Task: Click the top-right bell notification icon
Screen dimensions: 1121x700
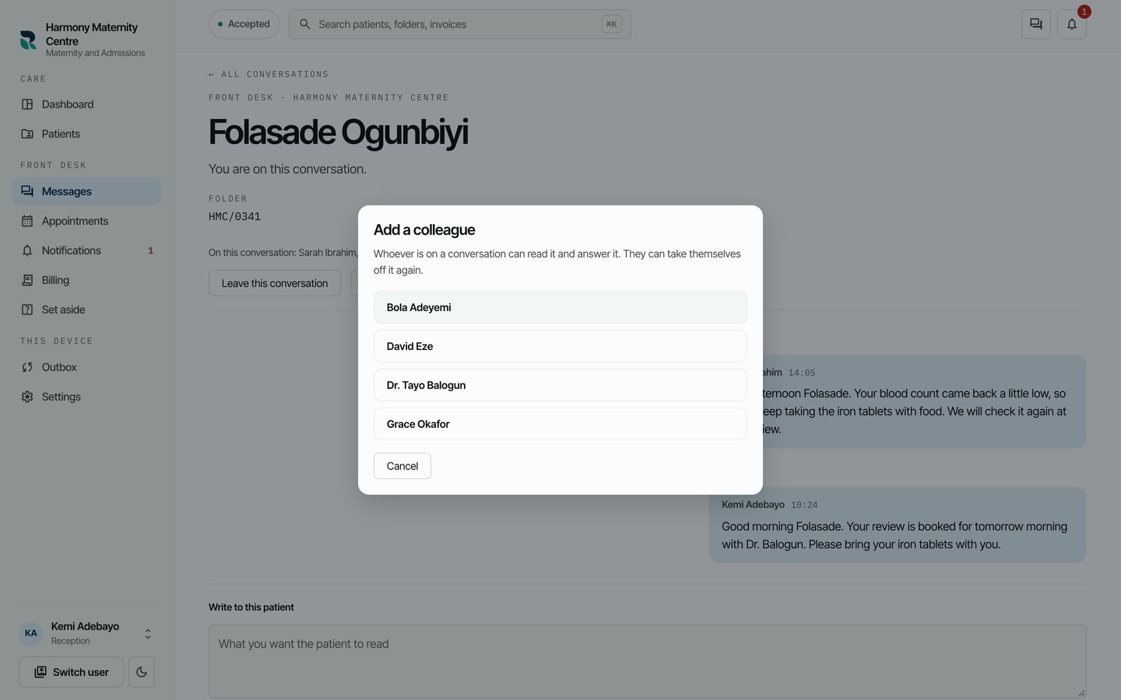Action: 1071,24
